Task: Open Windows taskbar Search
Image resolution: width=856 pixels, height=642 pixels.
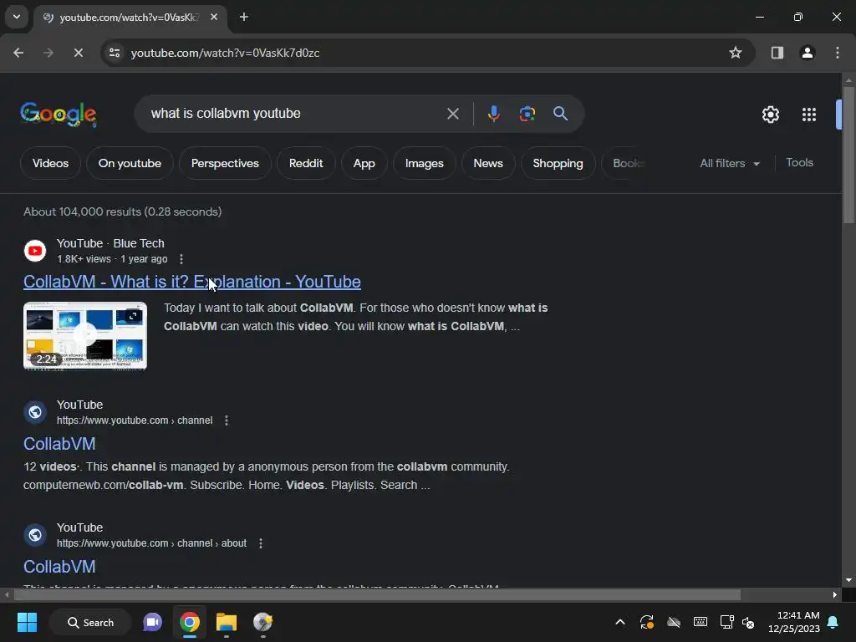Action: tap(90, 622)
